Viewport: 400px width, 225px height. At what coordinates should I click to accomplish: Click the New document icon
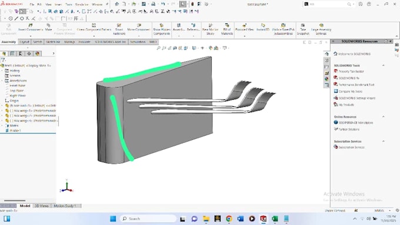124,4
